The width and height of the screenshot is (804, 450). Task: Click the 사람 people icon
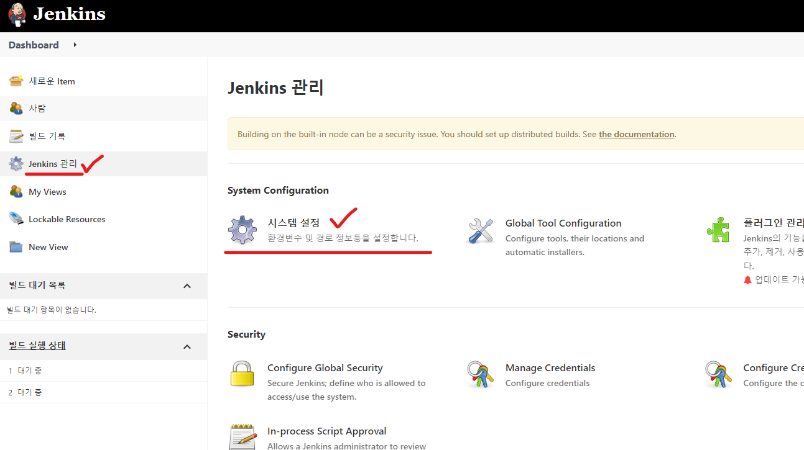pyautogui.click(x=16, y=108)
